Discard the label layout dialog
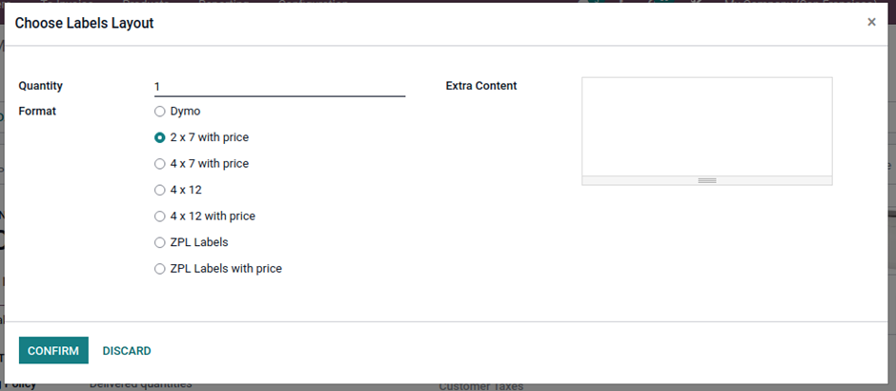This screenshot has width=896, height=391. coord(127,351)
